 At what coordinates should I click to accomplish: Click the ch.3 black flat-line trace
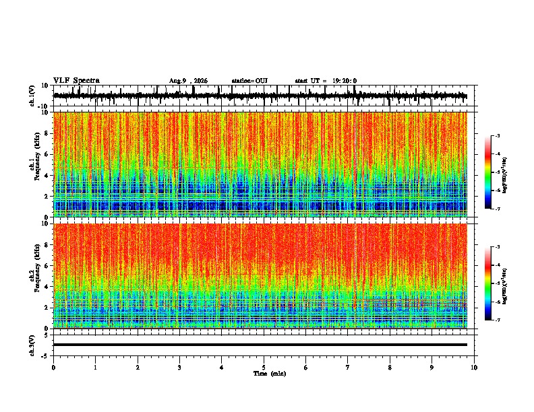(260, 345)
